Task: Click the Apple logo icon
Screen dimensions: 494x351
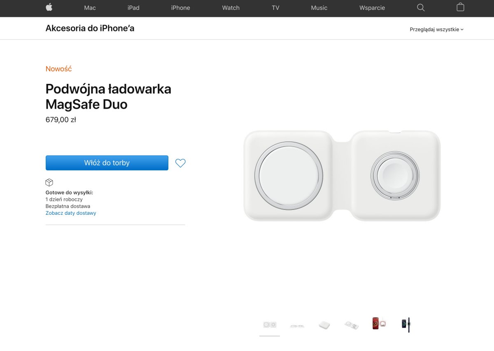Action: coord(49,7)
